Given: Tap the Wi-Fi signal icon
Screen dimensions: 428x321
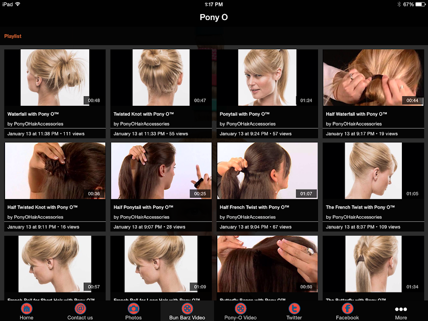Looking at the screenshot, I should coord(18,5).
